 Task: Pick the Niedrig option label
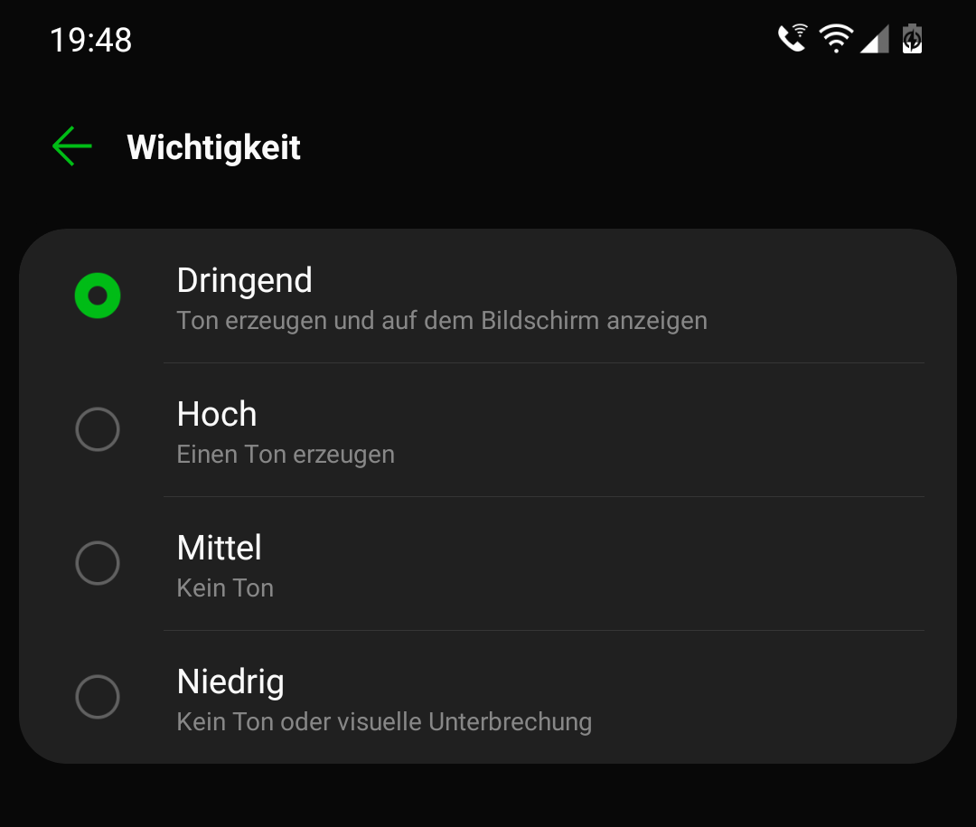(230, 681)
